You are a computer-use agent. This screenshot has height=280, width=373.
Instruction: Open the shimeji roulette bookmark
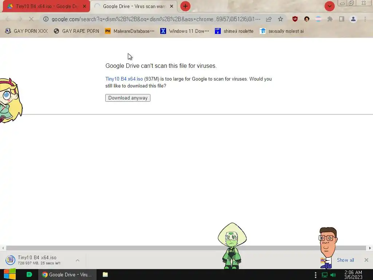234,31
